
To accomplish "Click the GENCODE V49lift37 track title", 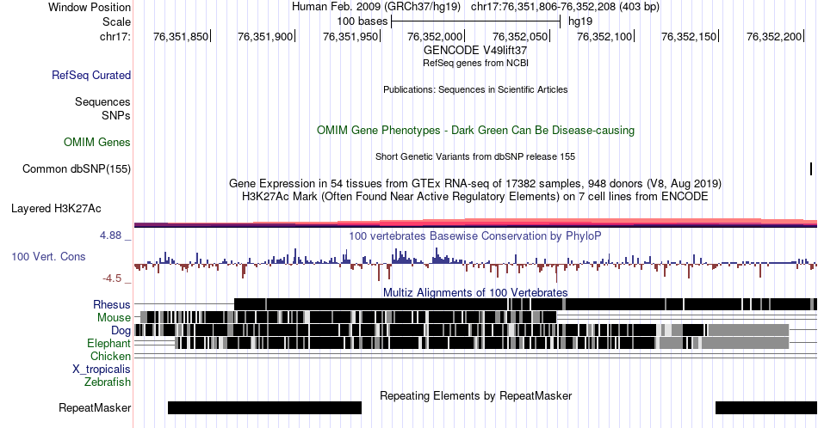I will (x=475, y=50).
